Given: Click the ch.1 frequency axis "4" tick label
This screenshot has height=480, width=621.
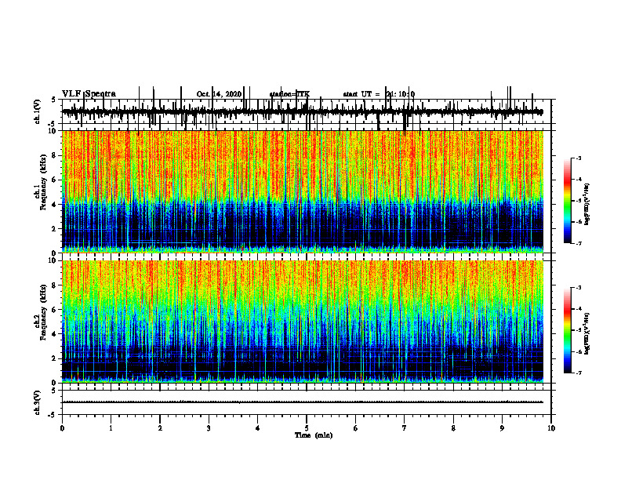Looking at the screenshot, I should [x=54, y=205].
